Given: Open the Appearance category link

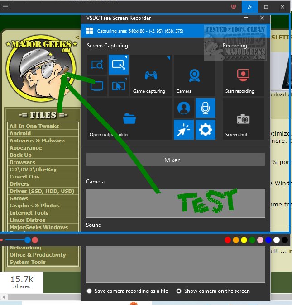Looking at the screenshot, I should [25, 148].
